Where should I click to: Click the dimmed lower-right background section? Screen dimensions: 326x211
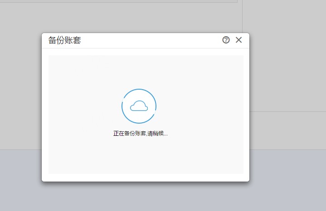288,130
